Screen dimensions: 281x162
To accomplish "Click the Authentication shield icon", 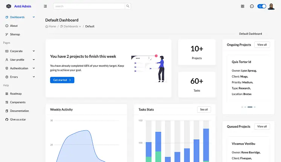I will pos(7,69).
